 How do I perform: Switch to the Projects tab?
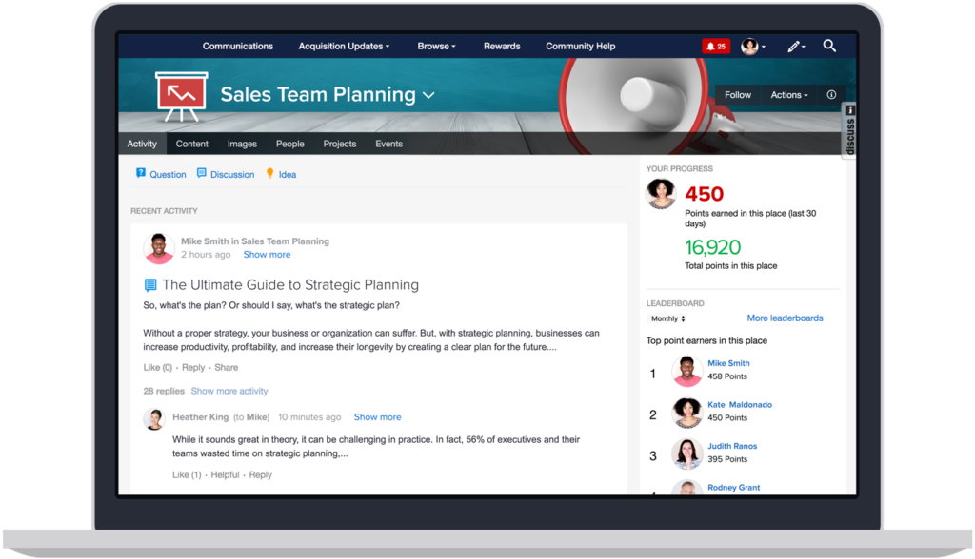pos(339,144)
